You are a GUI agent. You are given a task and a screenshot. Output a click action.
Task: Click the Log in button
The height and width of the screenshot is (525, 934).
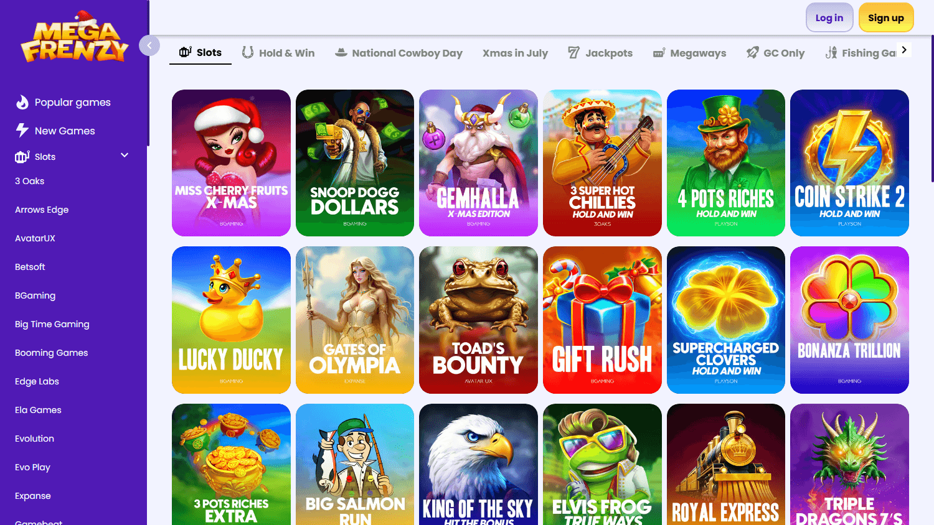[x=829, y=17]
